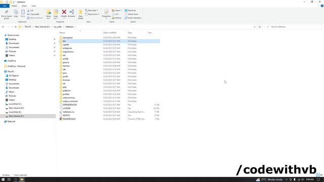The height and width of the screenshot is (182, 324).
Task: Click Select all in ribbon
Action: click(x=130, y=11)
